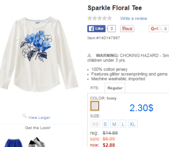The image size is (169, 147).
Task: Select size M
Action: point(114,124)
